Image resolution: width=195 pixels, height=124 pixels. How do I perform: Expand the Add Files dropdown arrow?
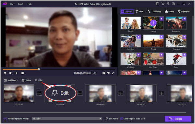pyautogui.click(x=18, y=81)
